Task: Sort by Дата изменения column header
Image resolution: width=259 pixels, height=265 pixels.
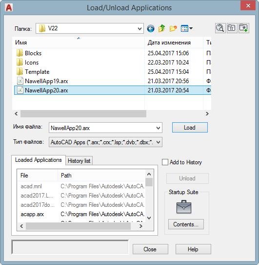Action: [174, 43]
